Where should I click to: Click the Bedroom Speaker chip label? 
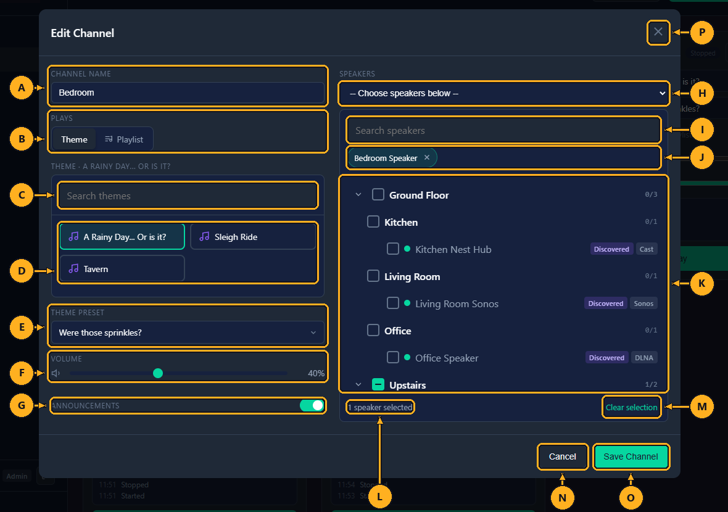(x=386, y=158)
